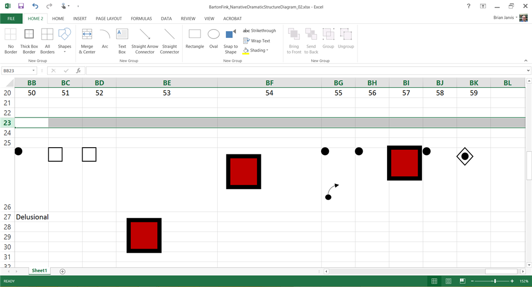Open the FILE tab
The width and height of the screenshot is (532, 287).
pos(11,19)
